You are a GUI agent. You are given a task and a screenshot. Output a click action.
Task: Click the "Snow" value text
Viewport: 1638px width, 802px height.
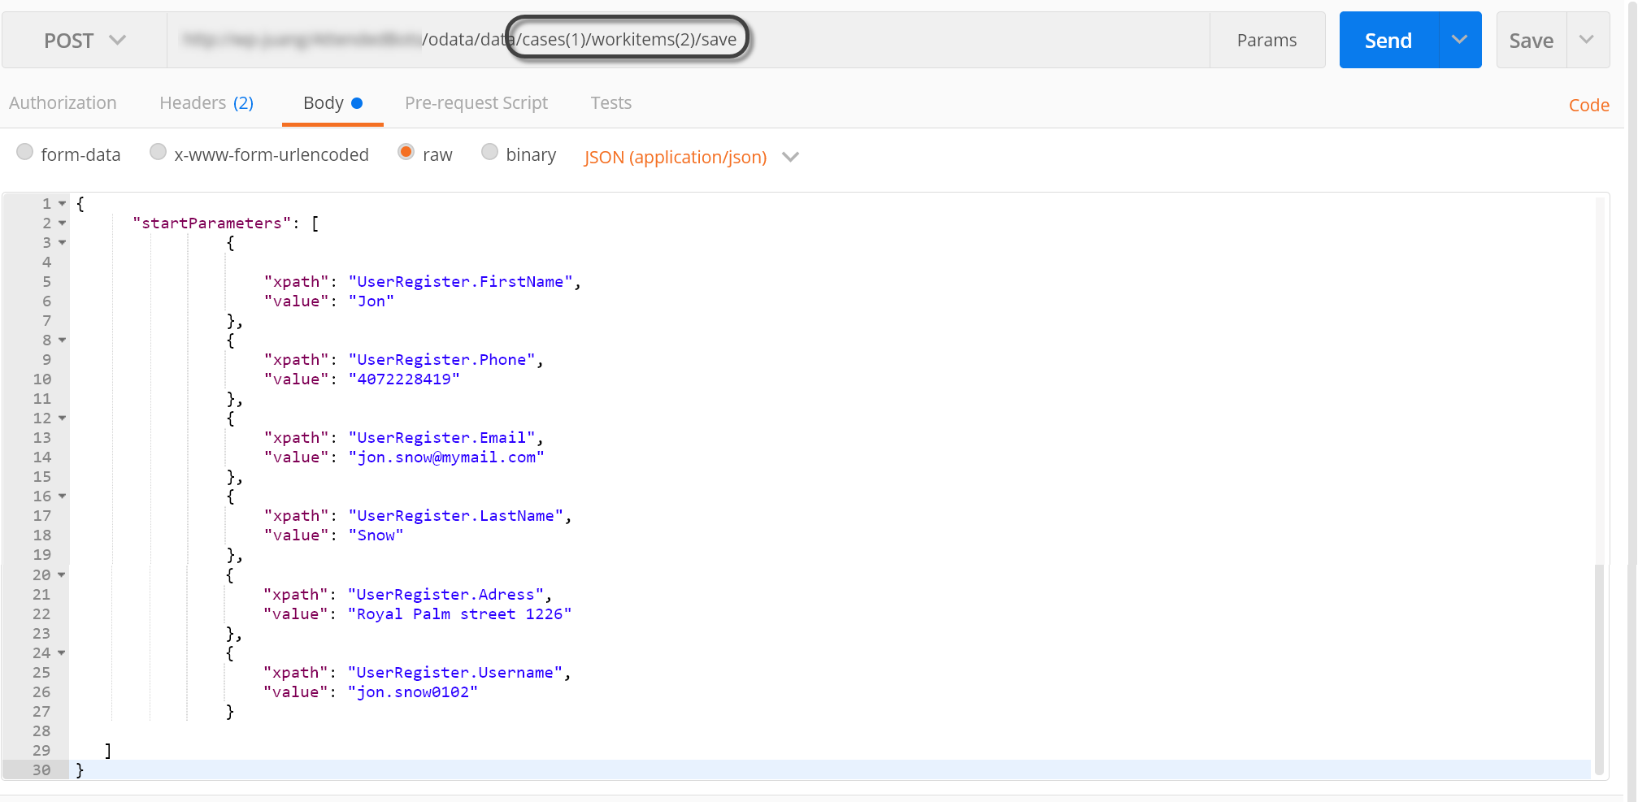point(376,535)
